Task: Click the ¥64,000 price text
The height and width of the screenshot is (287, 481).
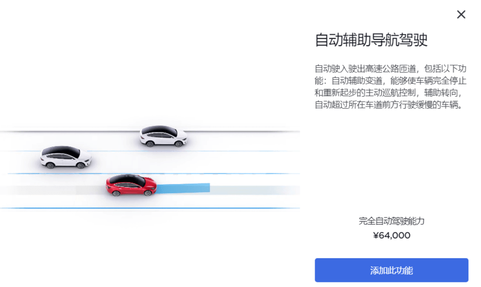Action: 392,235
